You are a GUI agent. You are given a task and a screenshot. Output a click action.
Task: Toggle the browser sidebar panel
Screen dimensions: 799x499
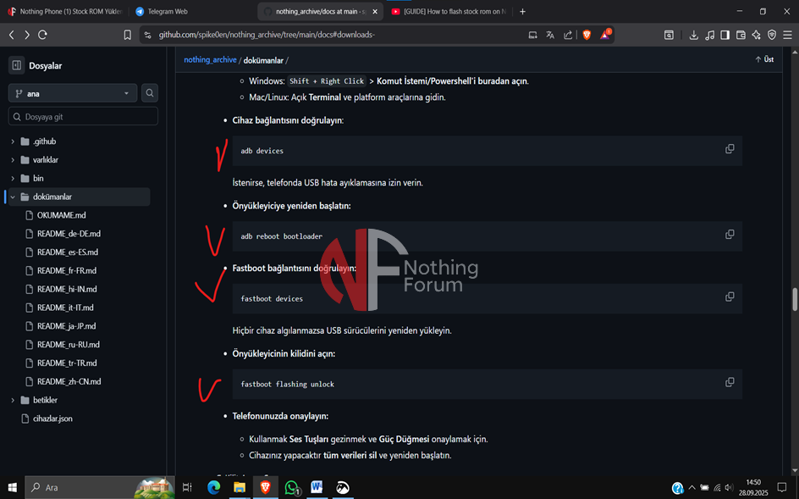pos(725,35)
